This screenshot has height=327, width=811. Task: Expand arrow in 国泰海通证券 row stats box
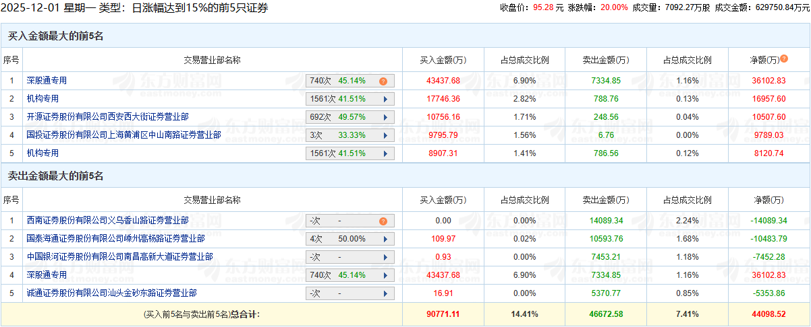[385, 239]
